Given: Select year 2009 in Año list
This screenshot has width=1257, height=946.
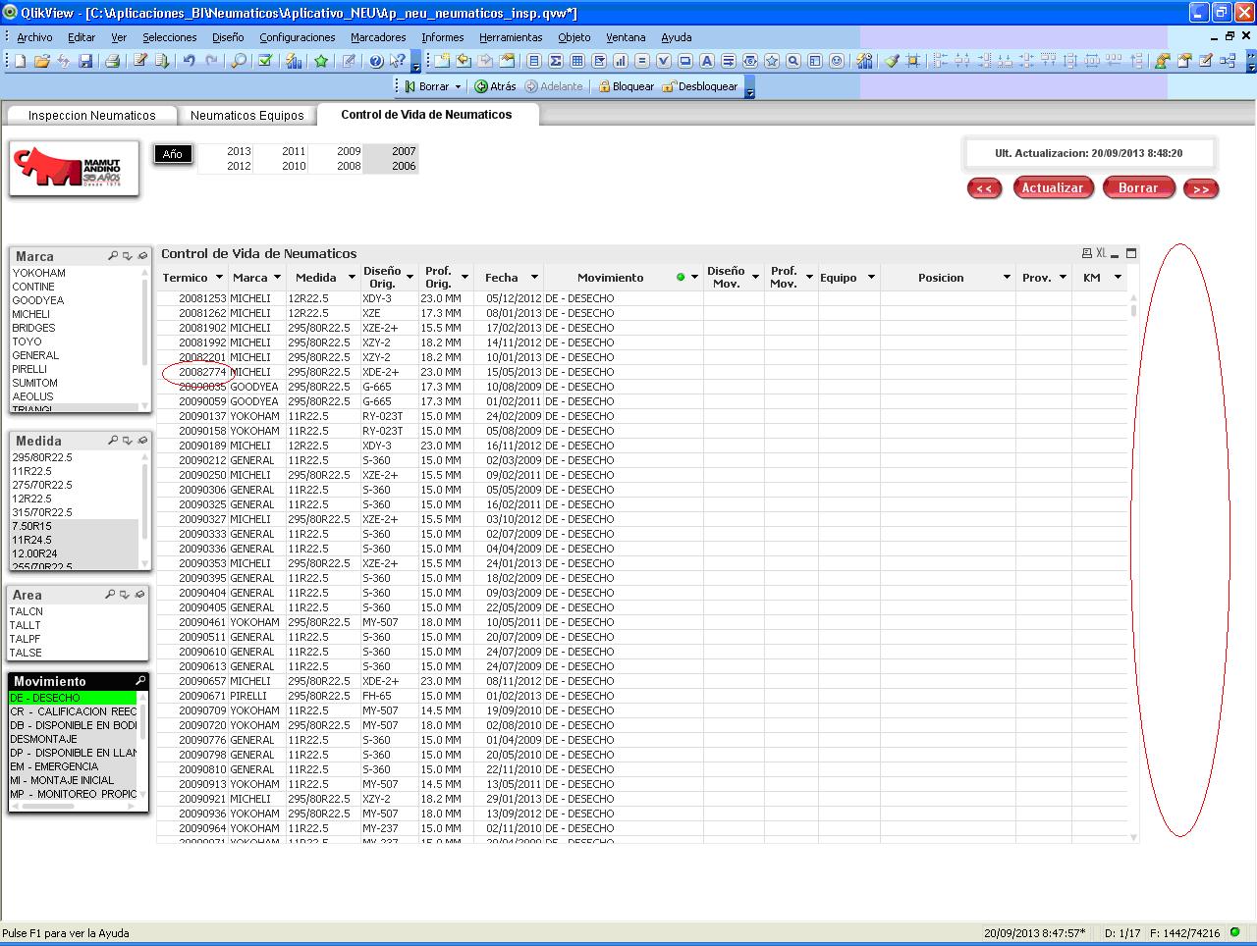Looking at the screenshot, I should point(349,151).
